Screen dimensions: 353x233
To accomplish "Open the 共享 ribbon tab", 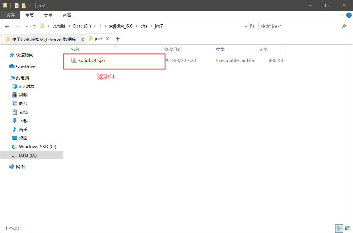I will [x=48, y=15].
